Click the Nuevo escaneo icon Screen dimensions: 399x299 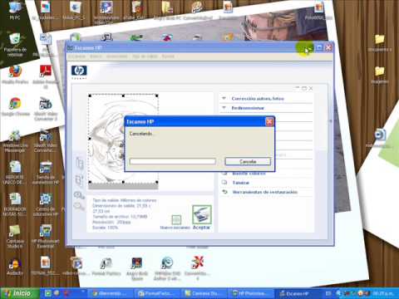click(176, 220)
